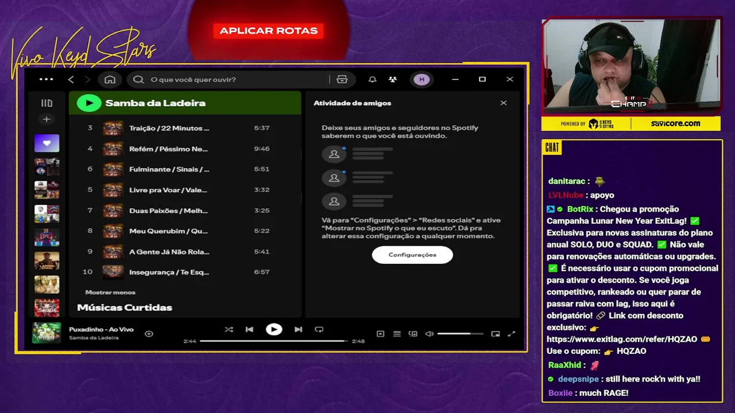Go forward with the right arrow
735x413 pixels.
point(88,79)
